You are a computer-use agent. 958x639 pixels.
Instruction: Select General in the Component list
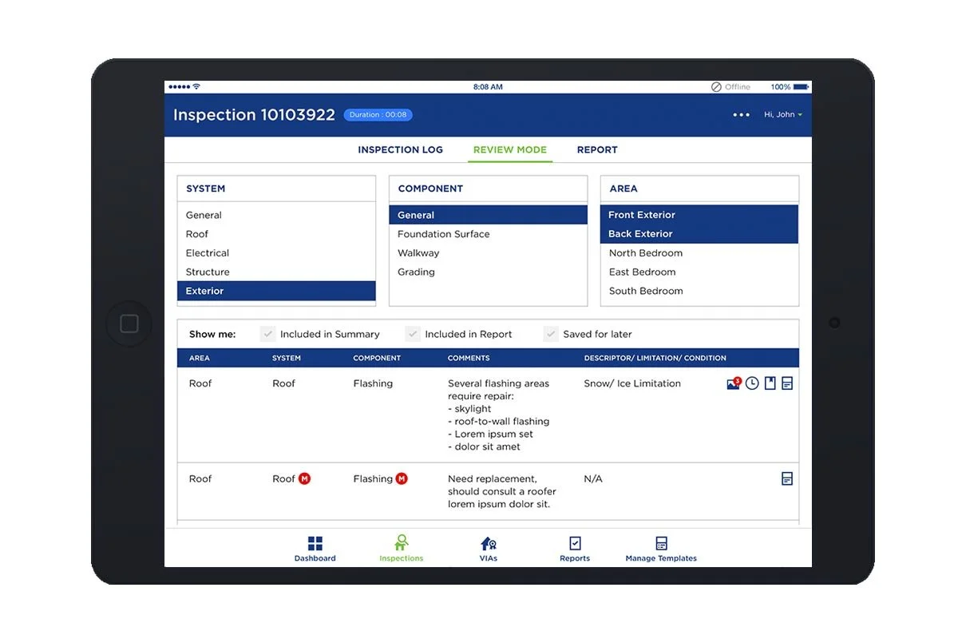[489, 215]
